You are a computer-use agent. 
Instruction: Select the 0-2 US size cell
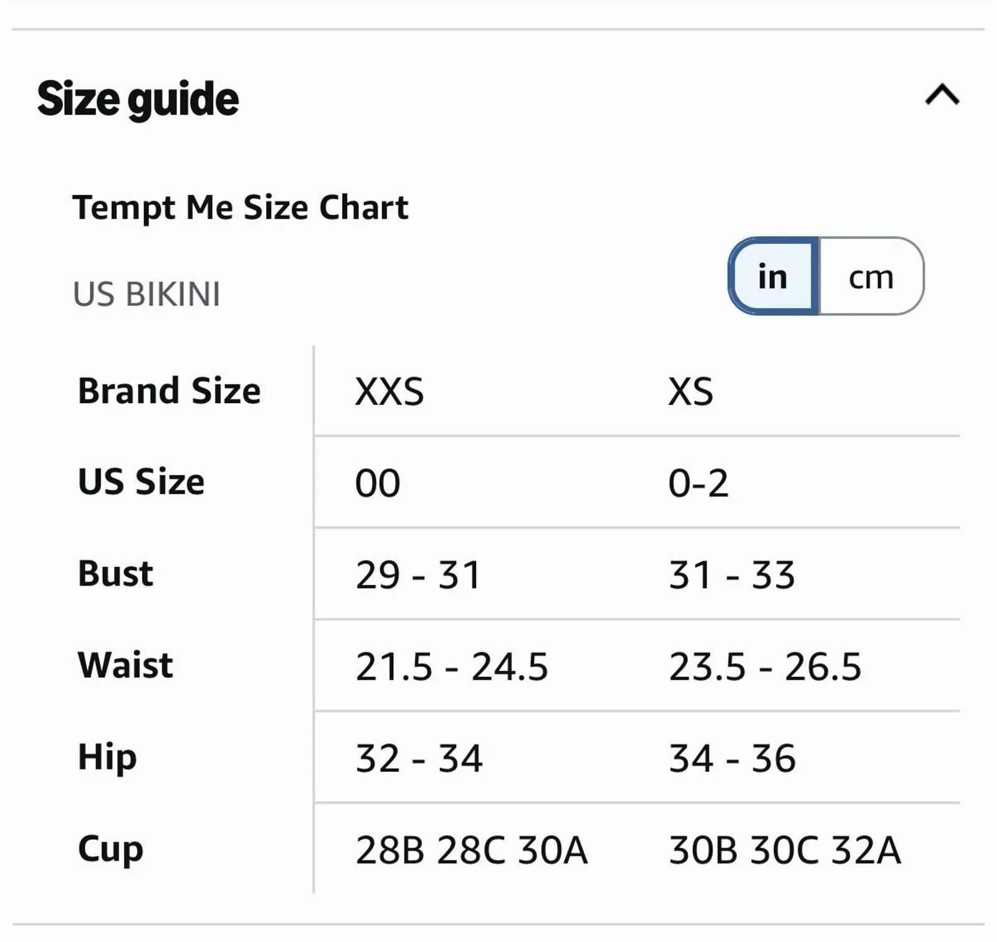tap(698, 483)
